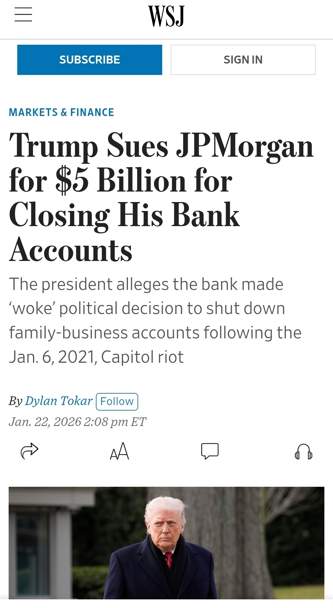
Task: Open the text size adjuster
Action: point(120,451)
